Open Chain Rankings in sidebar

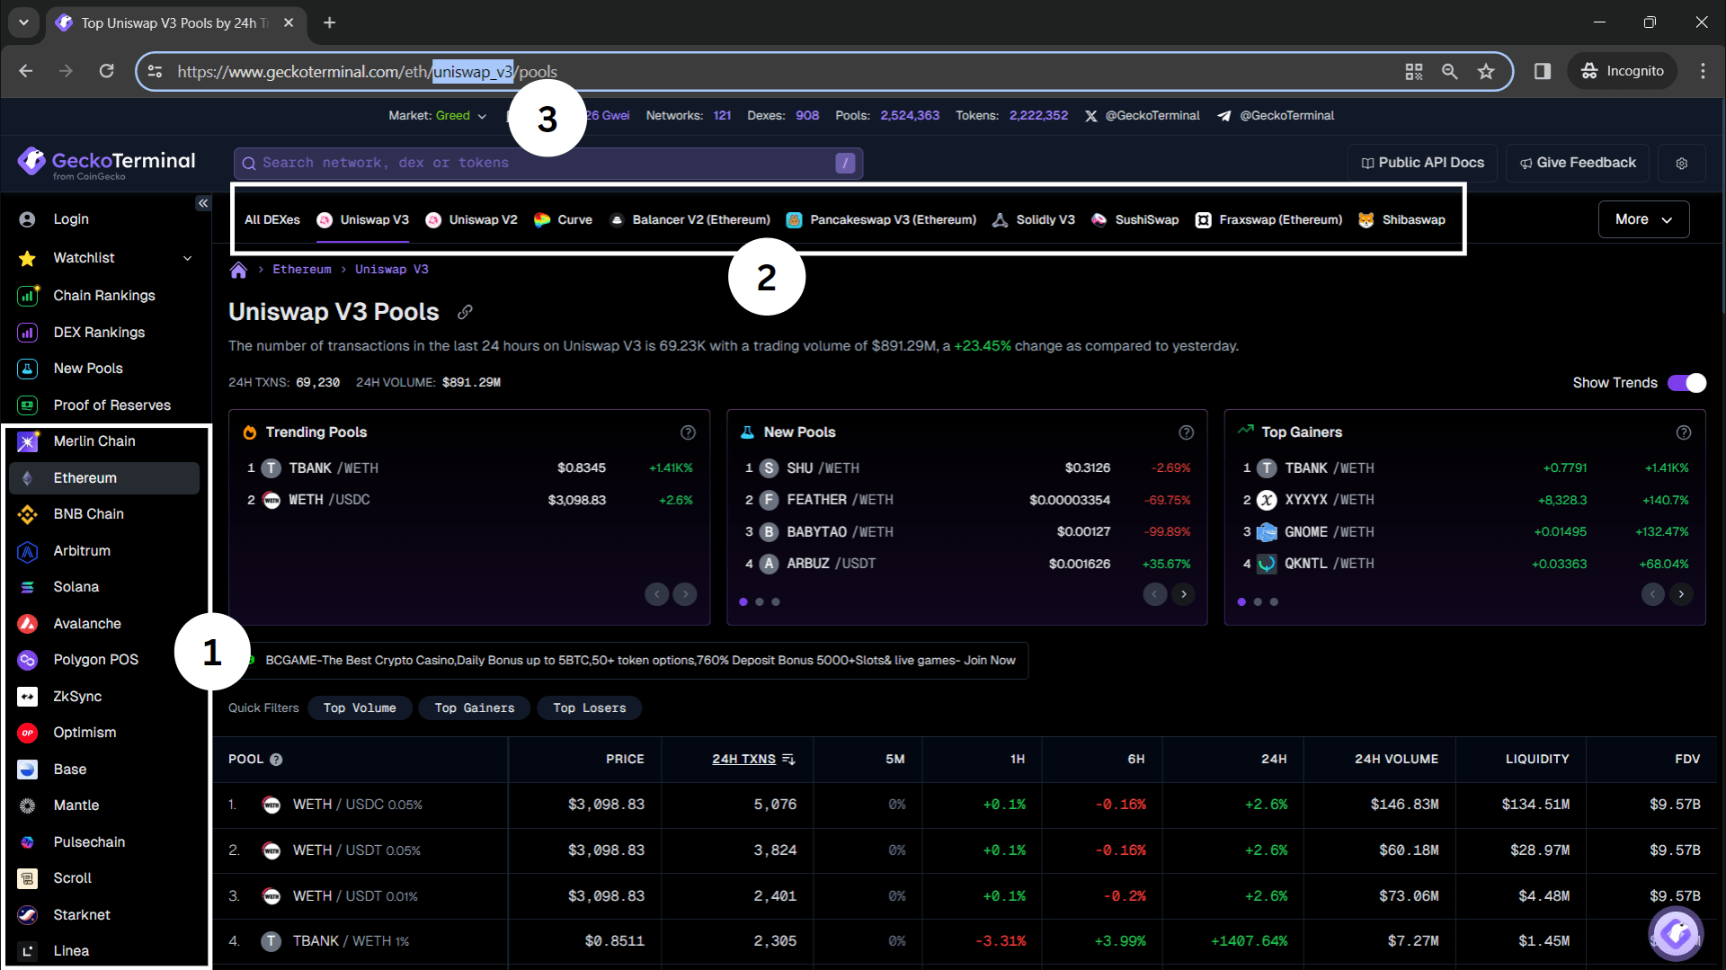pyautogui.click(x=104, y=296)
